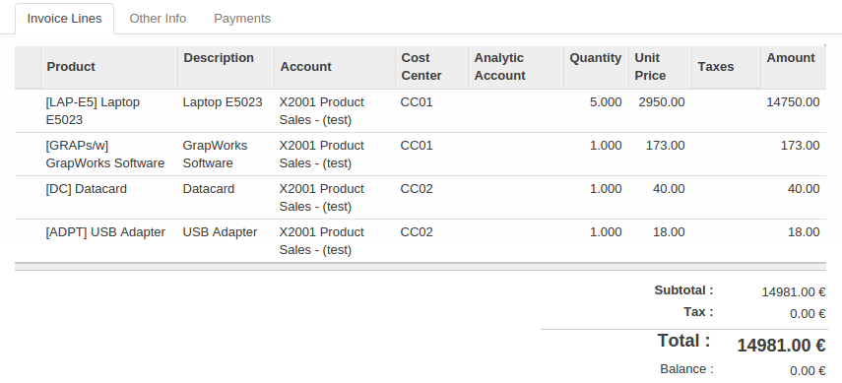Click the amount 14750.00 cell
Screen dimensions: 842x383
[x=793, y=110]
